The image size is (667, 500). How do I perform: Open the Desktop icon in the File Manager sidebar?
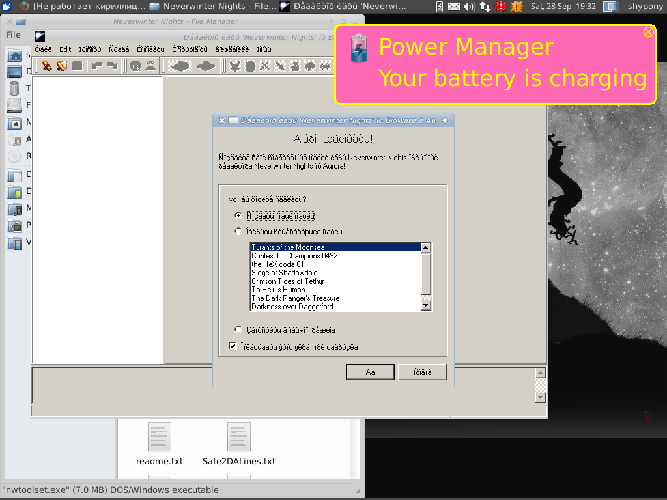(x=14, y=72)
